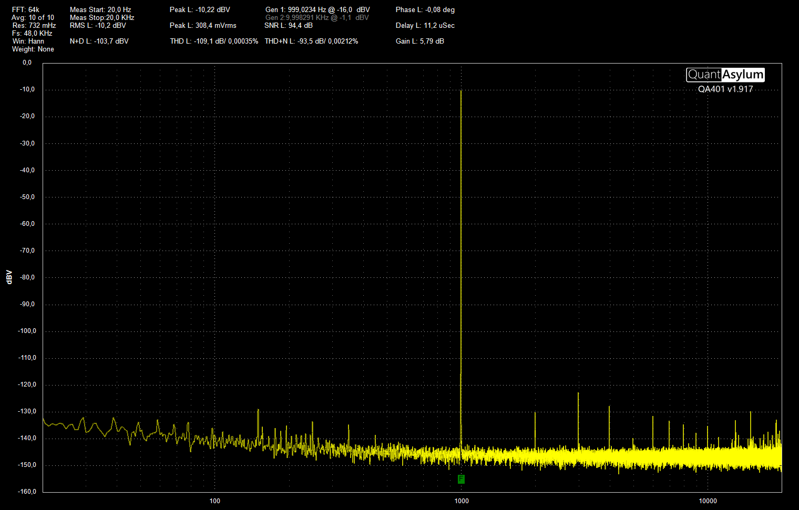
Task: Click the -160,0 Y-axis label
Action: point(27,492)
